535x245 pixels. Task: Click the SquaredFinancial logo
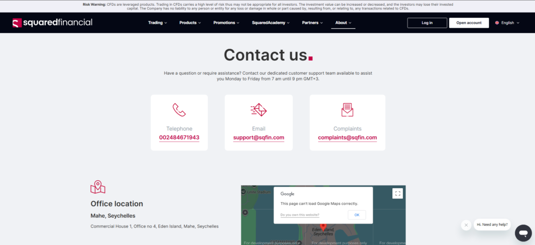click(52, 22)
